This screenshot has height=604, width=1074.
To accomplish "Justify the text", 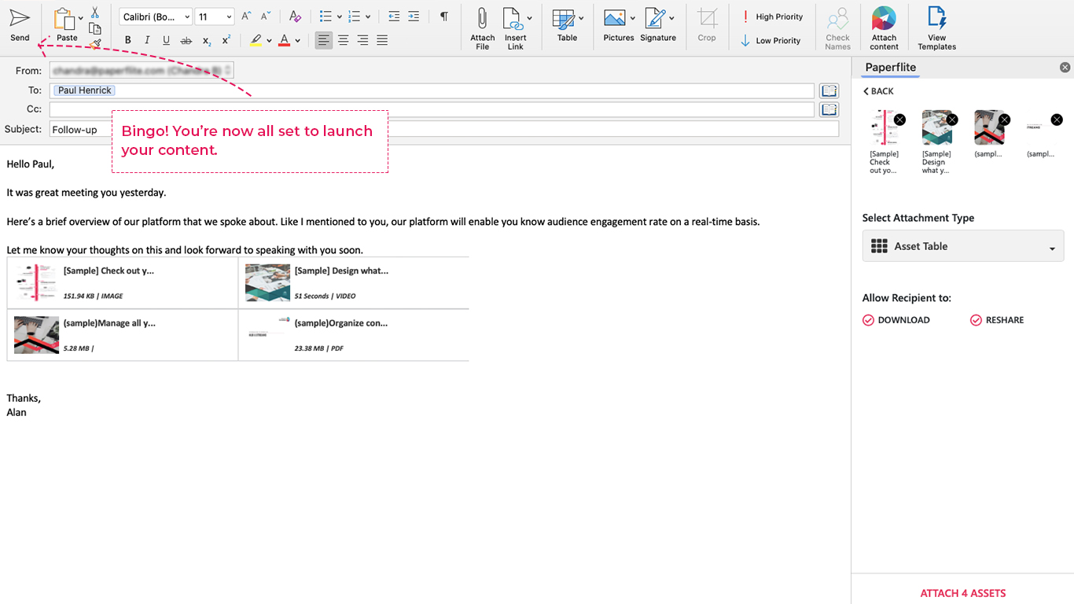I will click(382, 40).
